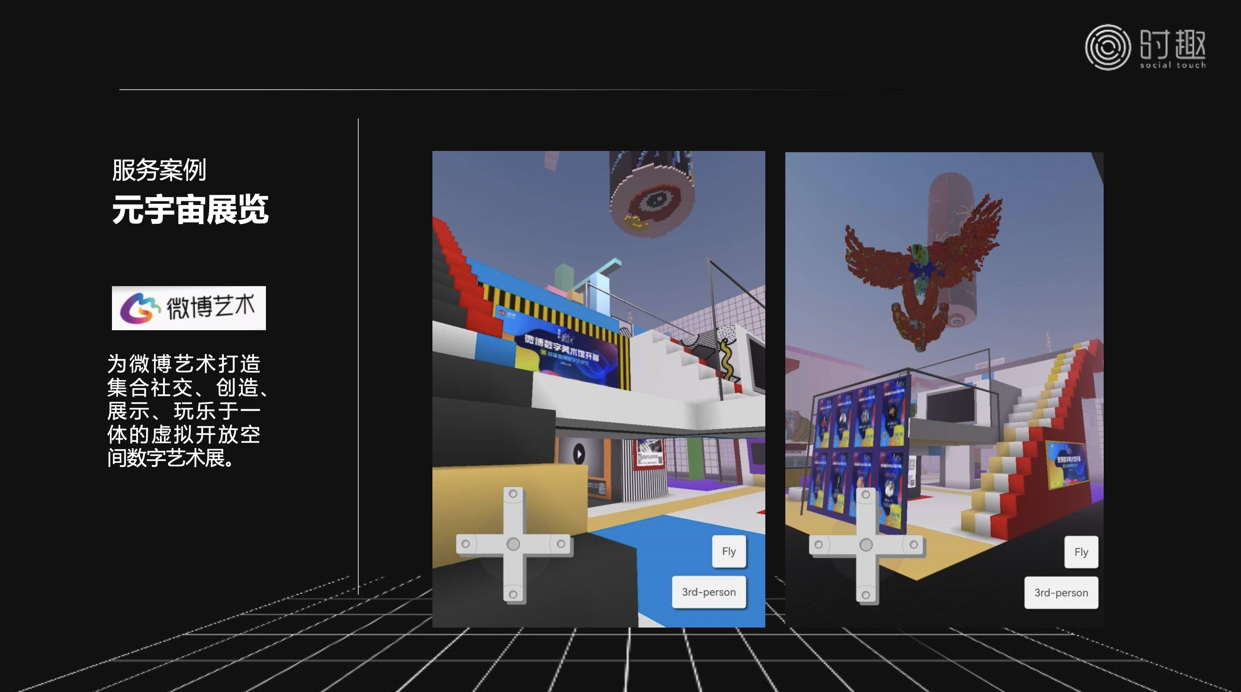This screenshot has height=692, width=1241.
Task: Switch to 3rd-person view in right screenshot
Action: point(1061,593)
